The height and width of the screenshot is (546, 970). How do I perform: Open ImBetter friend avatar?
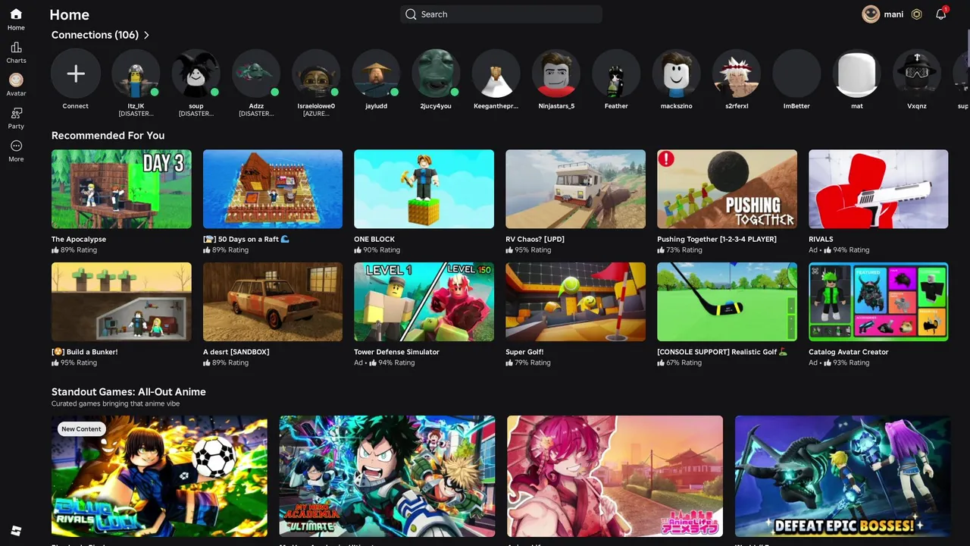796,74
